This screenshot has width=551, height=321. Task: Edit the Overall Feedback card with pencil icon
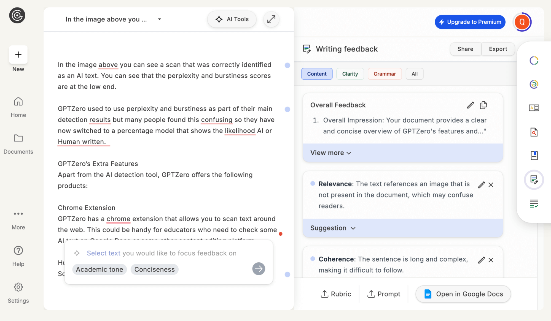click(470, 105)
